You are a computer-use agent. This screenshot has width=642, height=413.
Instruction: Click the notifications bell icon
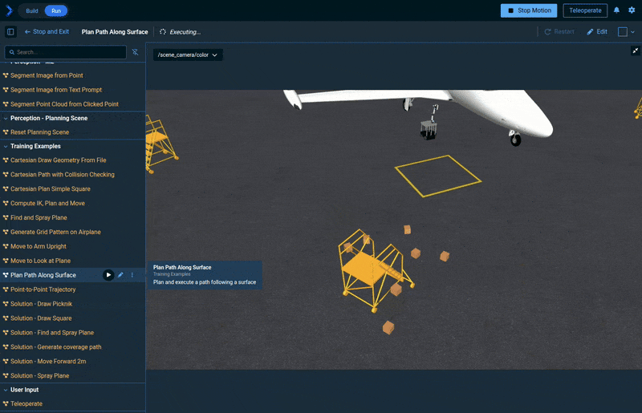[616, 10]
